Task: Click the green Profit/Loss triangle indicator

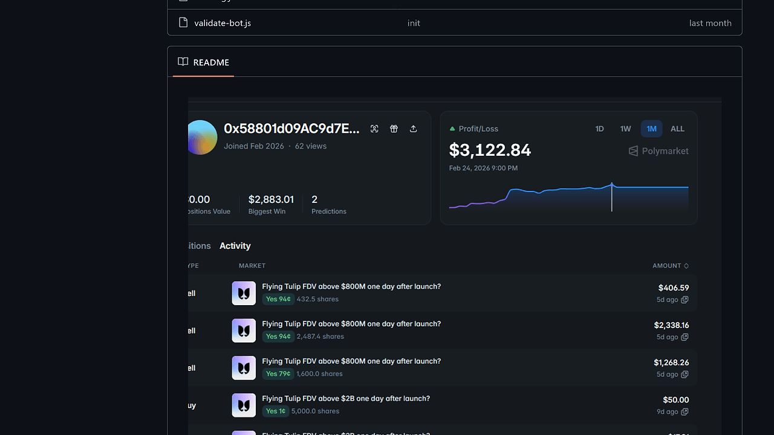Action: pos(452,129)
